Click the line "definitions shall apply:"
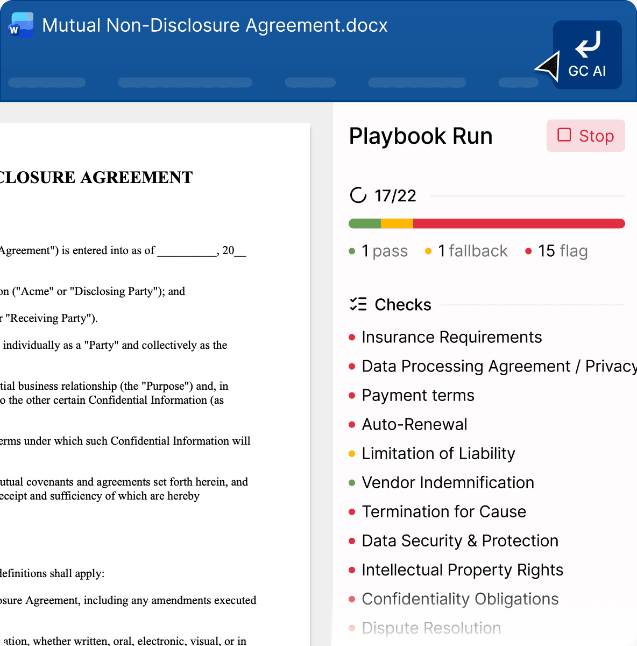The width and height of the screenshot is (637, 646). pos(52,573)
